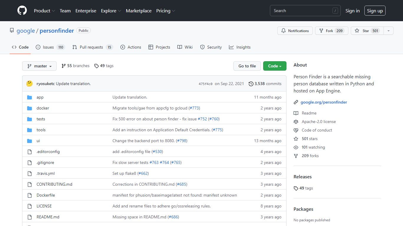403x226 pixels.
Task: Switch to the Security tab
Action: (x=211, y=47)
